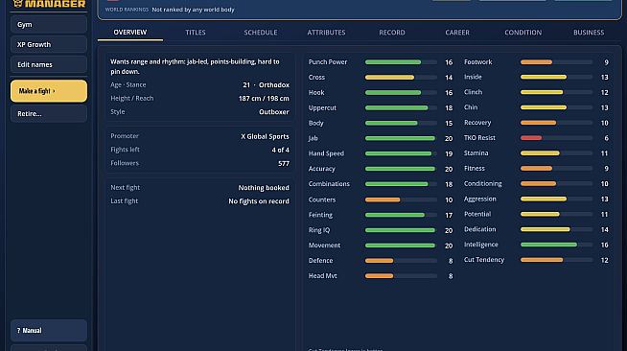Click the Manager logo icon
This screenshot has height=351, width=627.
pos(17,4)
